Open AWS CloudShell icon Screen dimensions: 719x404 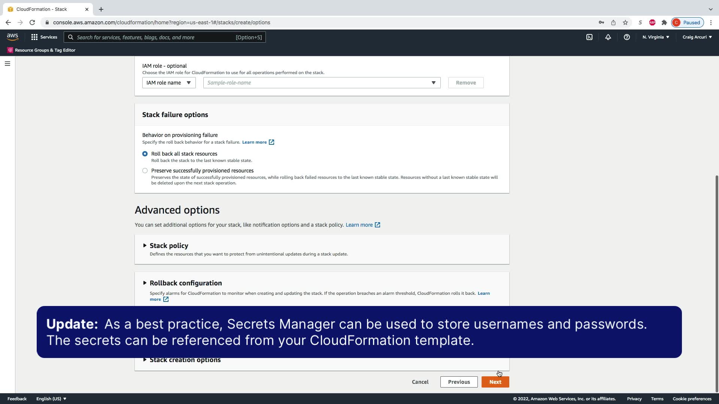pos(589,37)
